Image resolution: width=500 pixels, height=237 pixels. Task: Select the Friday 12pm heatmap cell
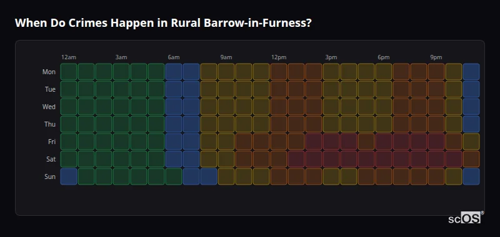point(279,142)
